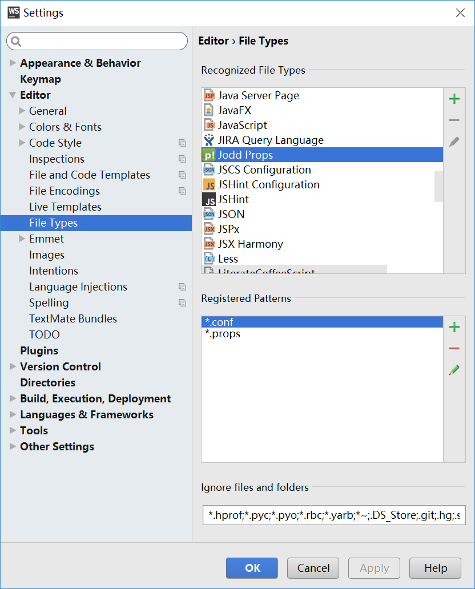This screenshot has height=589, width=475.
Task: Click the WebStorm logo in title bar
Action: tap(14, 13)
